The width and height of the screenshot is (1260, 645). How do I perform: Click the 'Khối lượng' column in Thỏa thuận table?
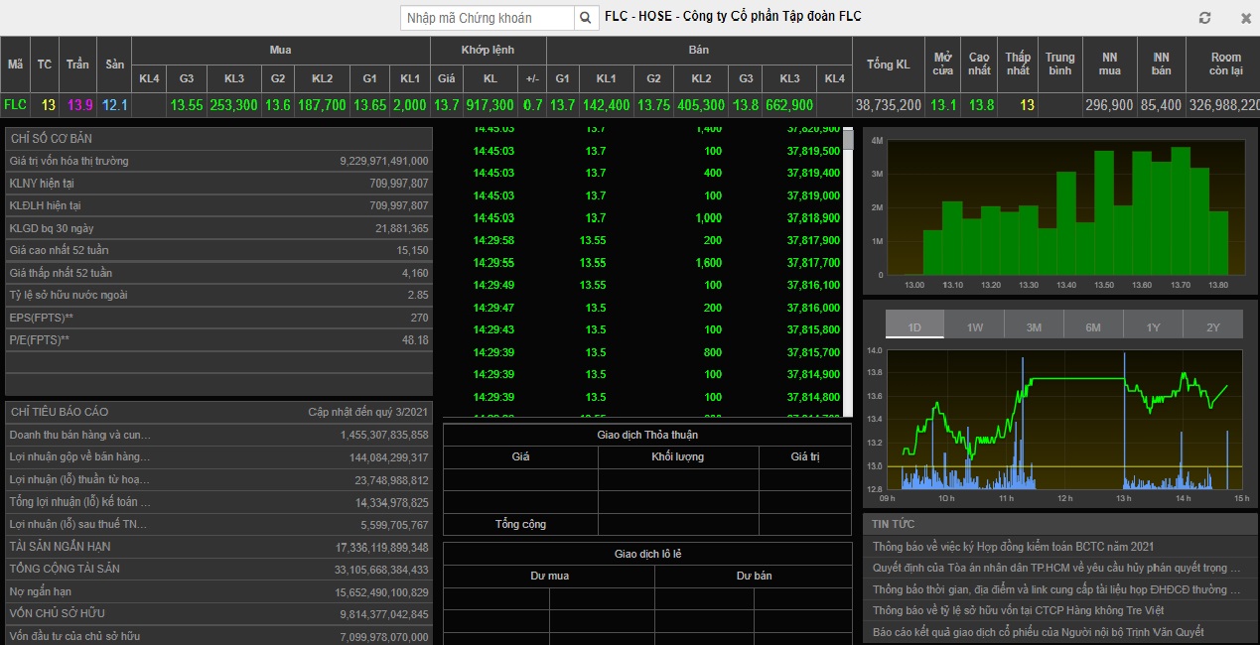pos(678,456)
